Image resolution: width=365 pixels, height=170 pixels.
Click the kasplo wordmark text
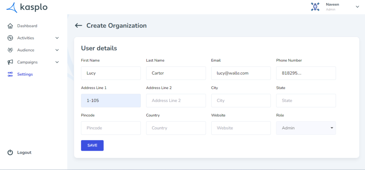pyautogui.click(x=34, y=7)
